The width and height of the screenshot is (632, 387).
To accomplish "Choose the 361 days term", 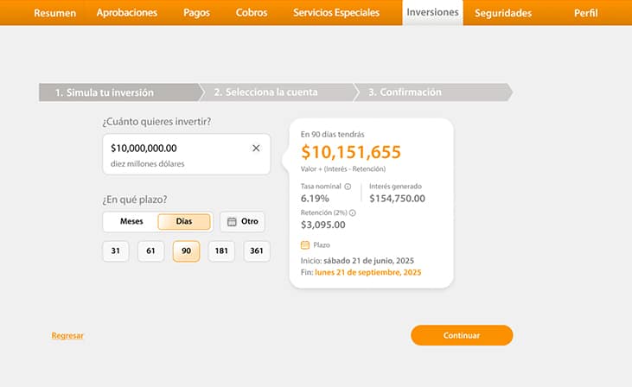I will 256,251.
